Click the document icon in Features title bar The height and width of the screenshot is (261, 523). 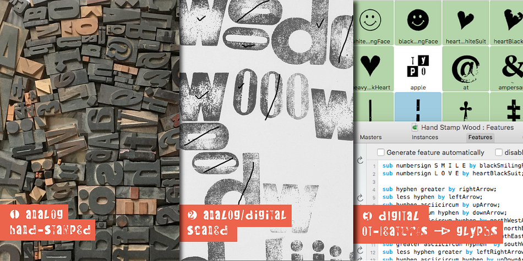415,127
